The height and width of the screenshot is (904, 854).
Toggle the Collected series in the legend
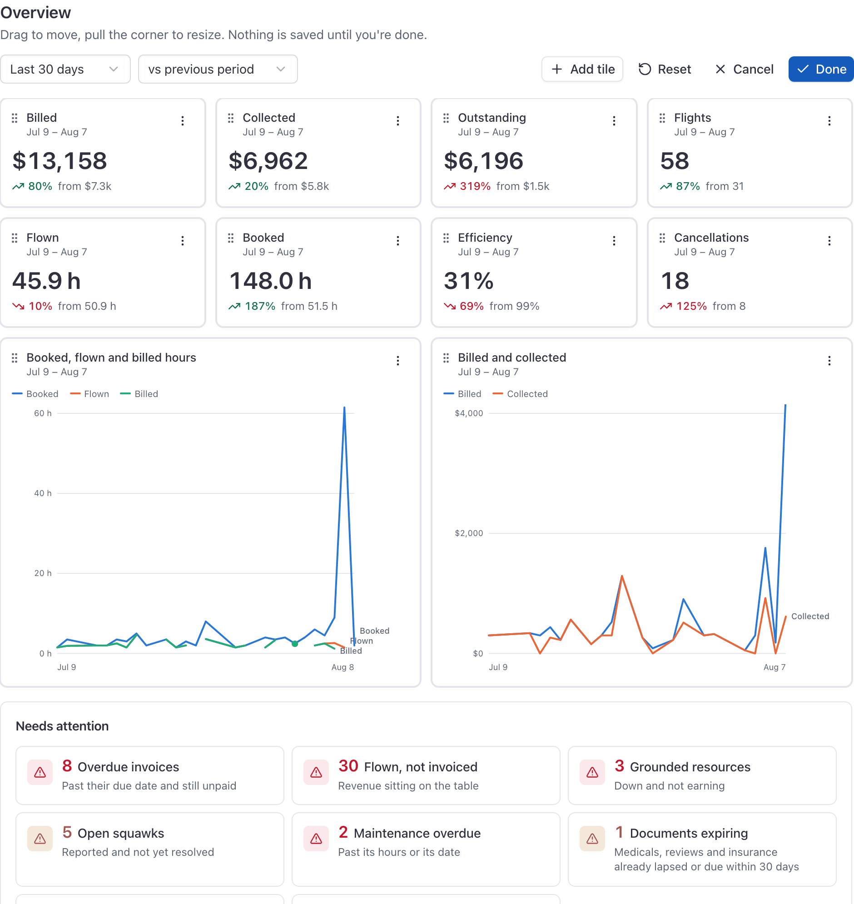coord(520,394)
